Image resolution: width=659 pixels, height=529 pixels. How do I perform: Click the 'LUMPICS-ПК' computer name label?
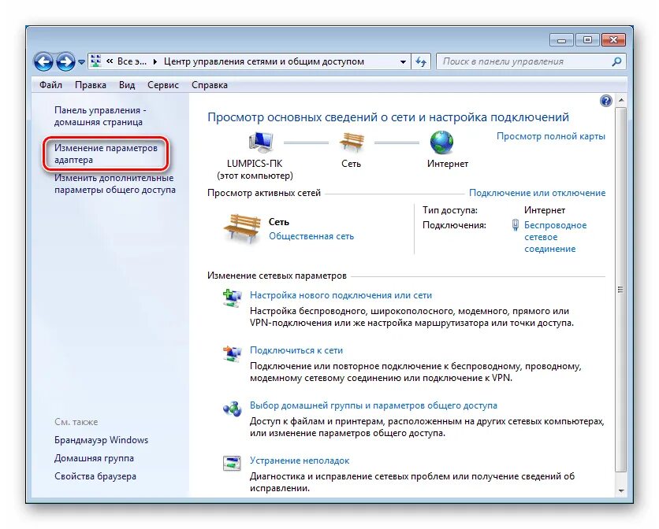tap(255, 163)
